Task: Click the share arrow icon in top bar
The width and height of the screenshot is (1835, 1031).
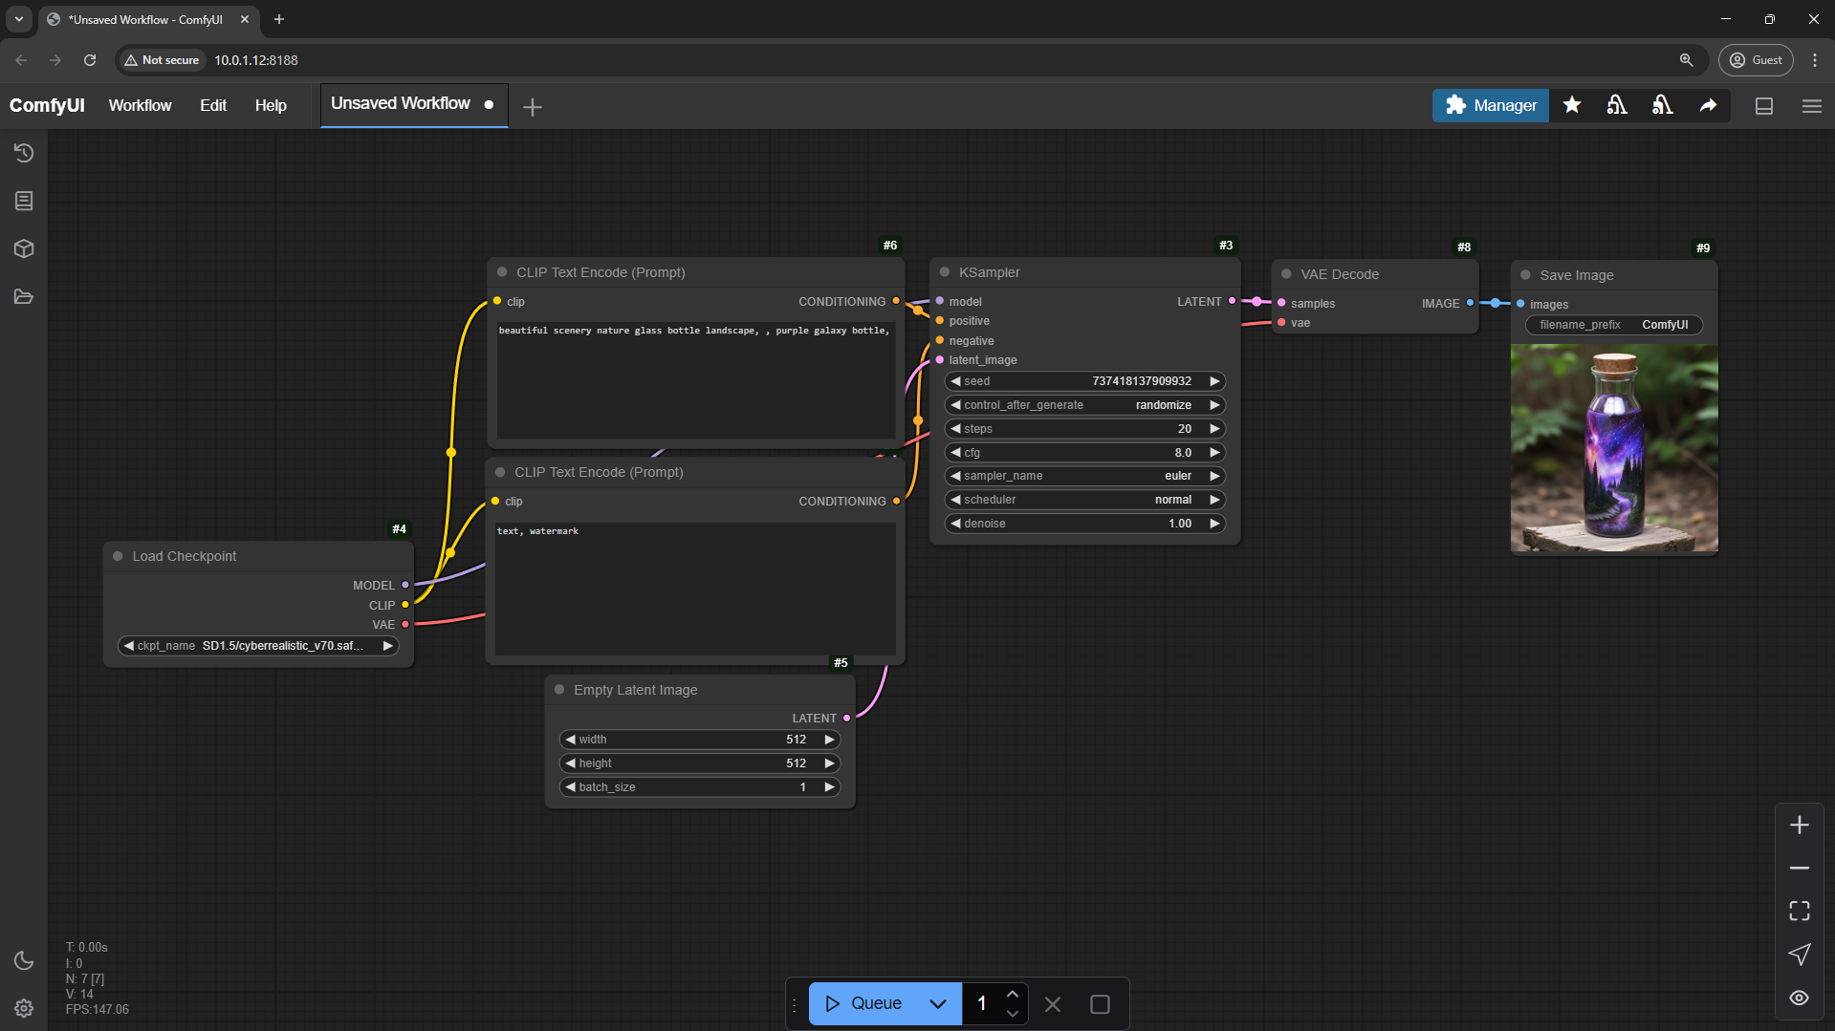Action: 1708,105
